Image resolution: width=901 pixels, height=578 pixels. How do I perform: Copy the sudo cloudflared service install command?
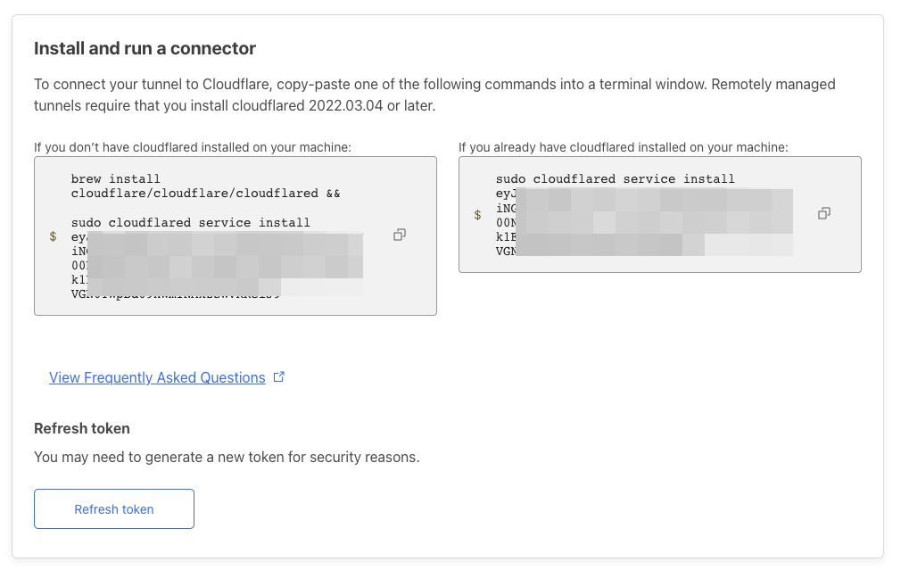click(x=824, y=213)
